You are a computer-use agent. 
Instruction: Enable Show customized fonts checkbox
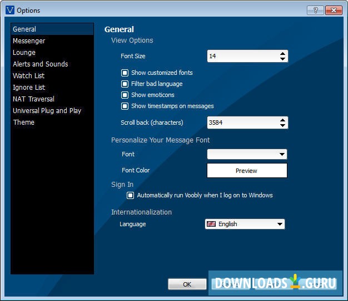(x=125, y=73)
